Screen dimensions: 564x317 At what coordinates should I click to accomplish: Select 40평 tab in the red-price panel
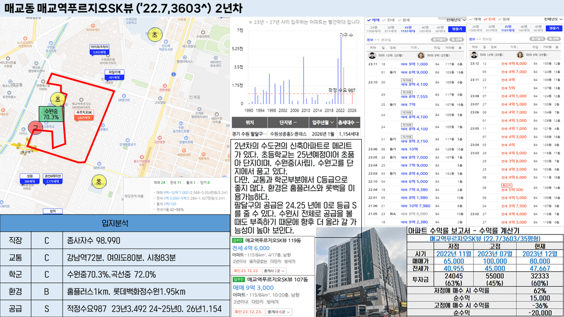(524, 28)
